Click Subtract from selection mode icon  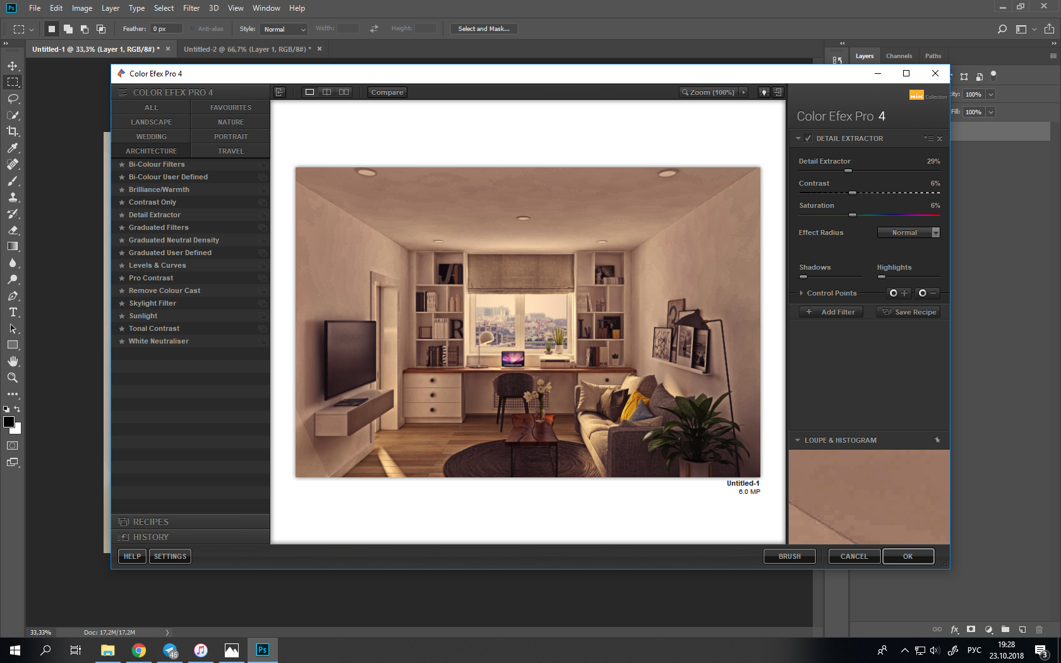pyautogui.click(x=85, y=29)
